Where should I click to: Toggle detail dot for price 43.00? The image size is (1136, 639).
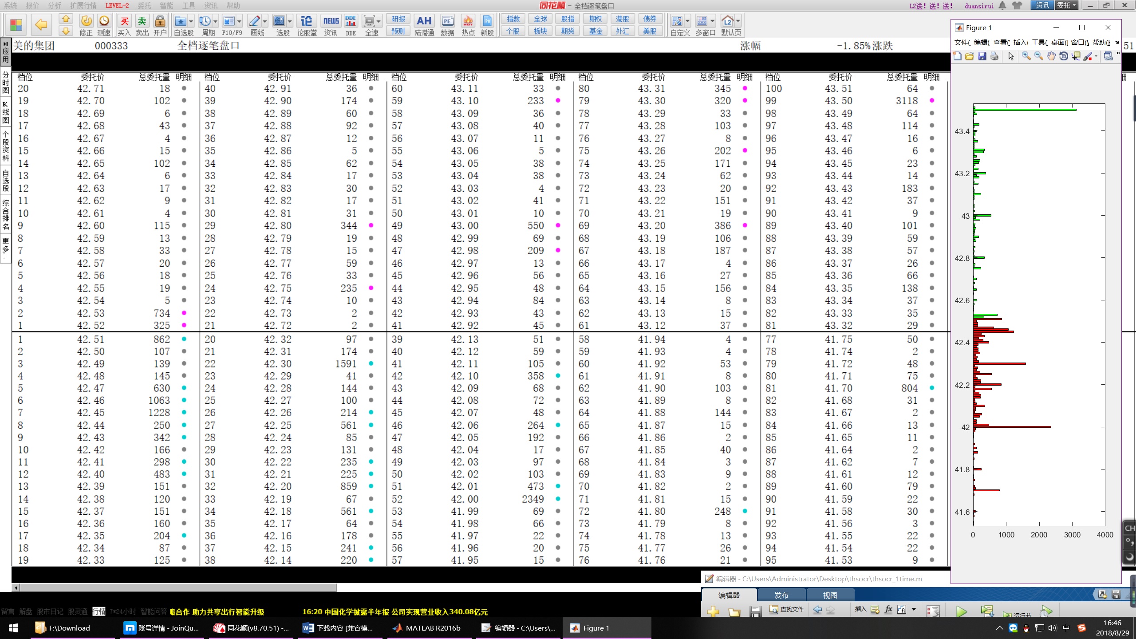point(558,225)
